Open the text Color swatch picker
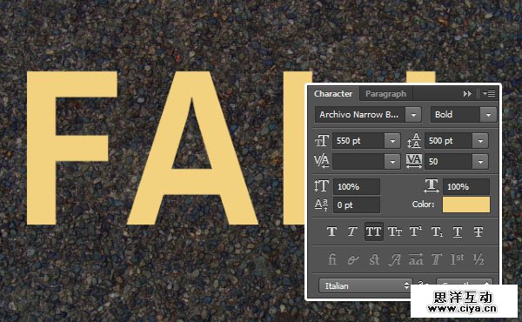 click(466, 205)
